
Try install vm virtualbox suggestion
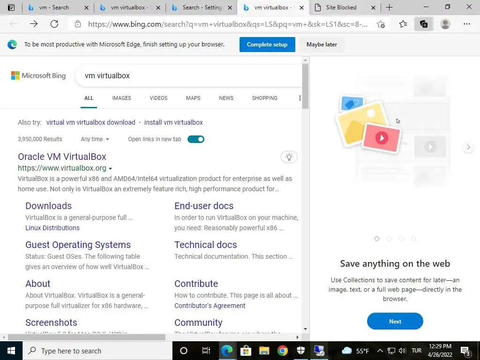coord(173,122)
